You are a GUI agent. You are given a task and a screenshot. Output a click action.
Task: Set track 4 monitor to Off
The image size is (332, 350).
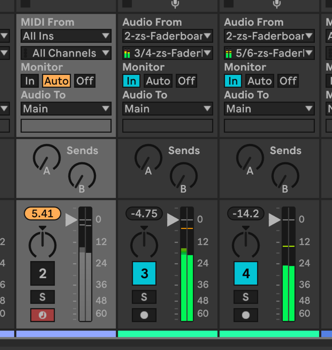tap(288, 81)
